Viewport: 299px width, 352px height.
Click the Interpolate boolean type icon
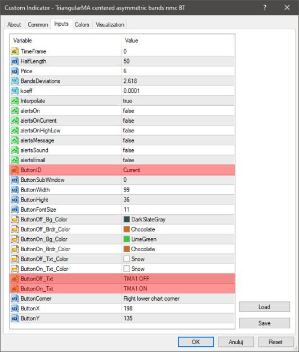pos(15,101)
